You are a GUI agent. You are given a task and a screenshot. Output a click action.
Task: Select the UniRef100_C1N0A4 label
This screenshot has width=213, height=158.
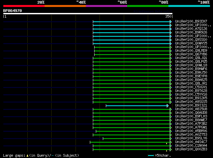[x=191, y=146]
